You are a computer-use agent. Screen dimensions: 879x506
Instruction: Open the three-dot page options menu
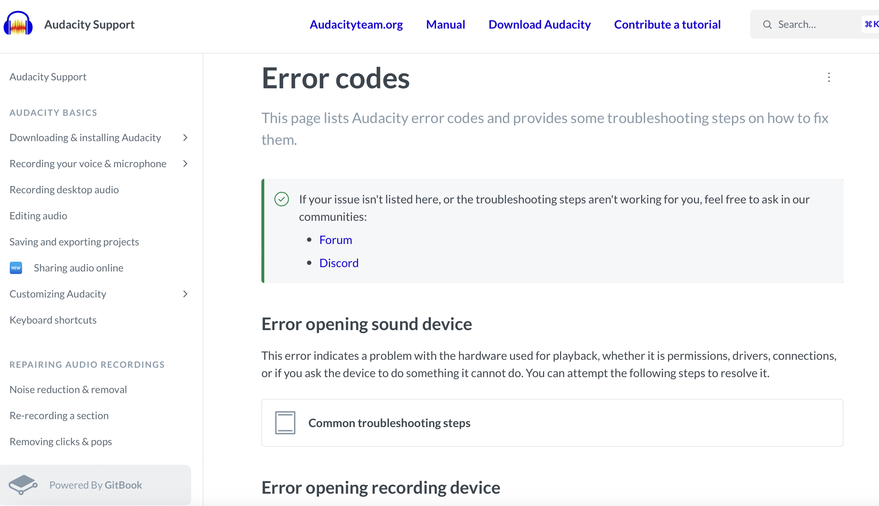[829, 77]
